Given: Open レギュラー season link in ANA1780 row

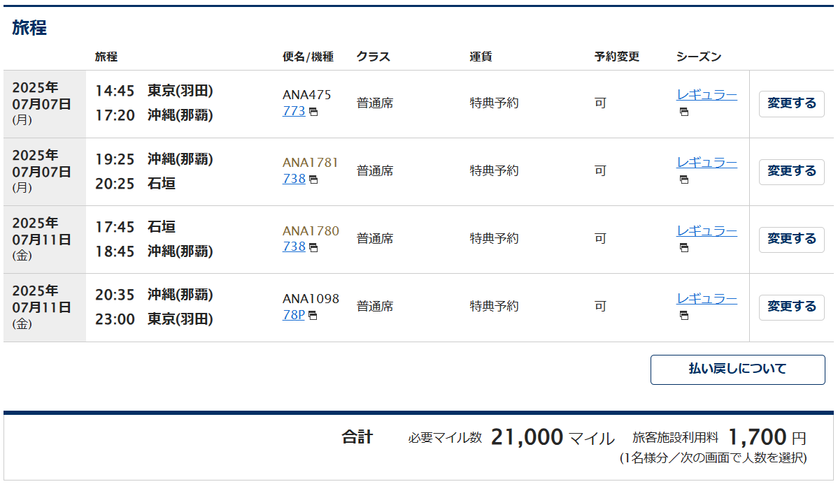Looking at the screenshot, I should click(x=706, y=231).
